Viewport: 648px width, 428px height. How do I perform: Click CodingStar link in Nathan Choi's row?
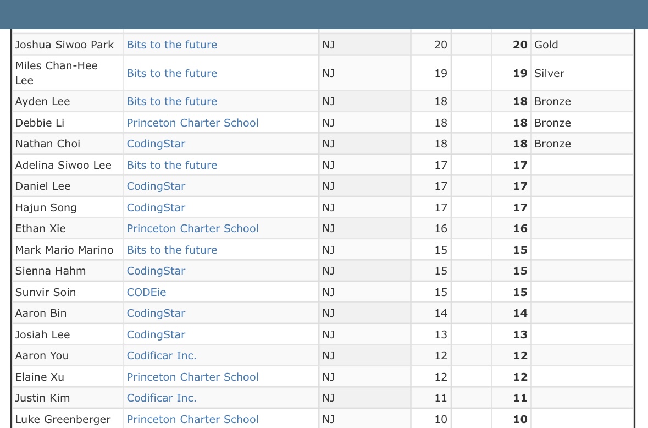(156, 144)
